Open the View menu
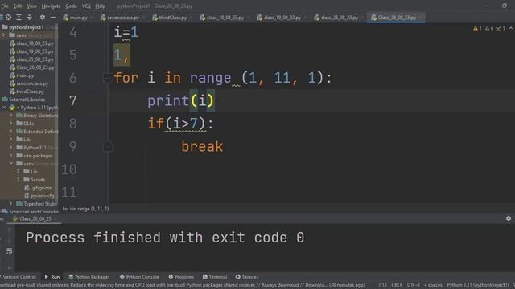Screen dimensions: 515x289 [x=31, y=6]
